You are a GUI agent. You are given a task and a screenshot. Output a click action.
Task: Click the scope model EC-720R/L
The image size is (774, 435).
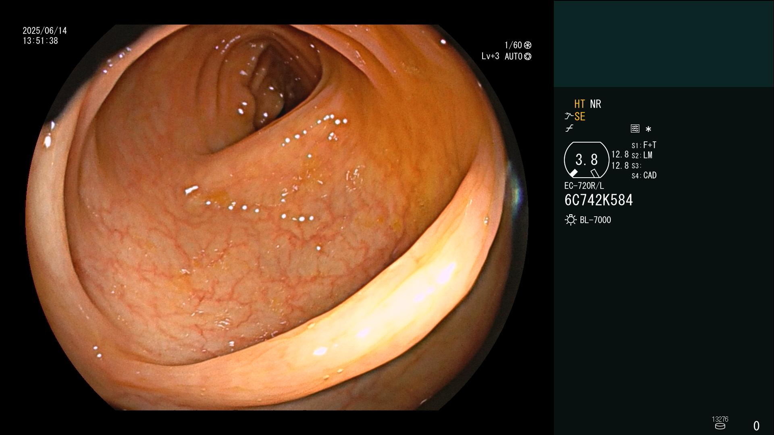[584, 186]
